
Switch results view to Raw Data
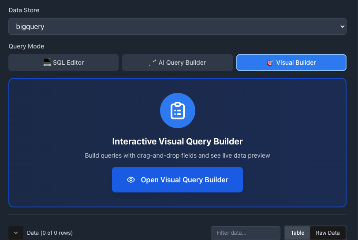click(x=328, y=233)
